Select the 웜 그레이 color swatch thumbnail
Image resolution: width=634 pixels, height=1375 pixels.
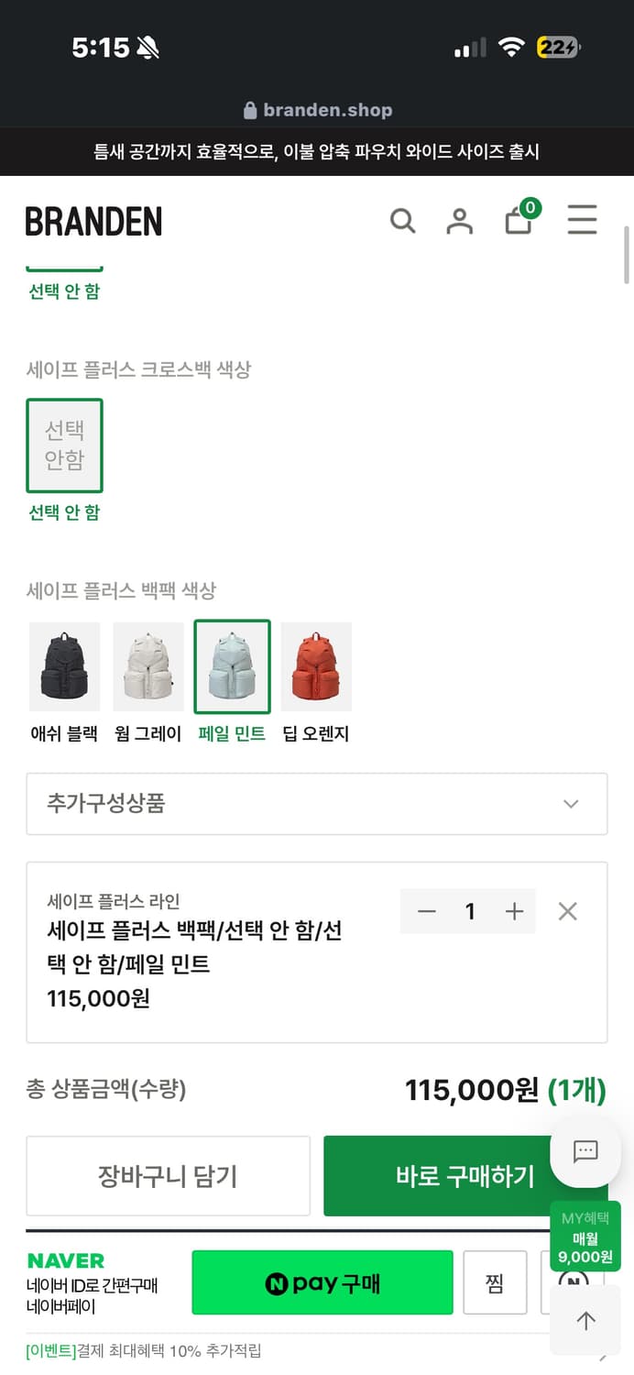[148, 666]
